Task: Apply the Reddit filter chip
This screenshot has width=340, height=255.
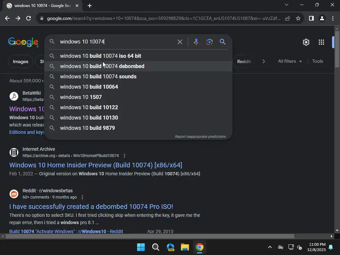Action: [x=244, y=61]
